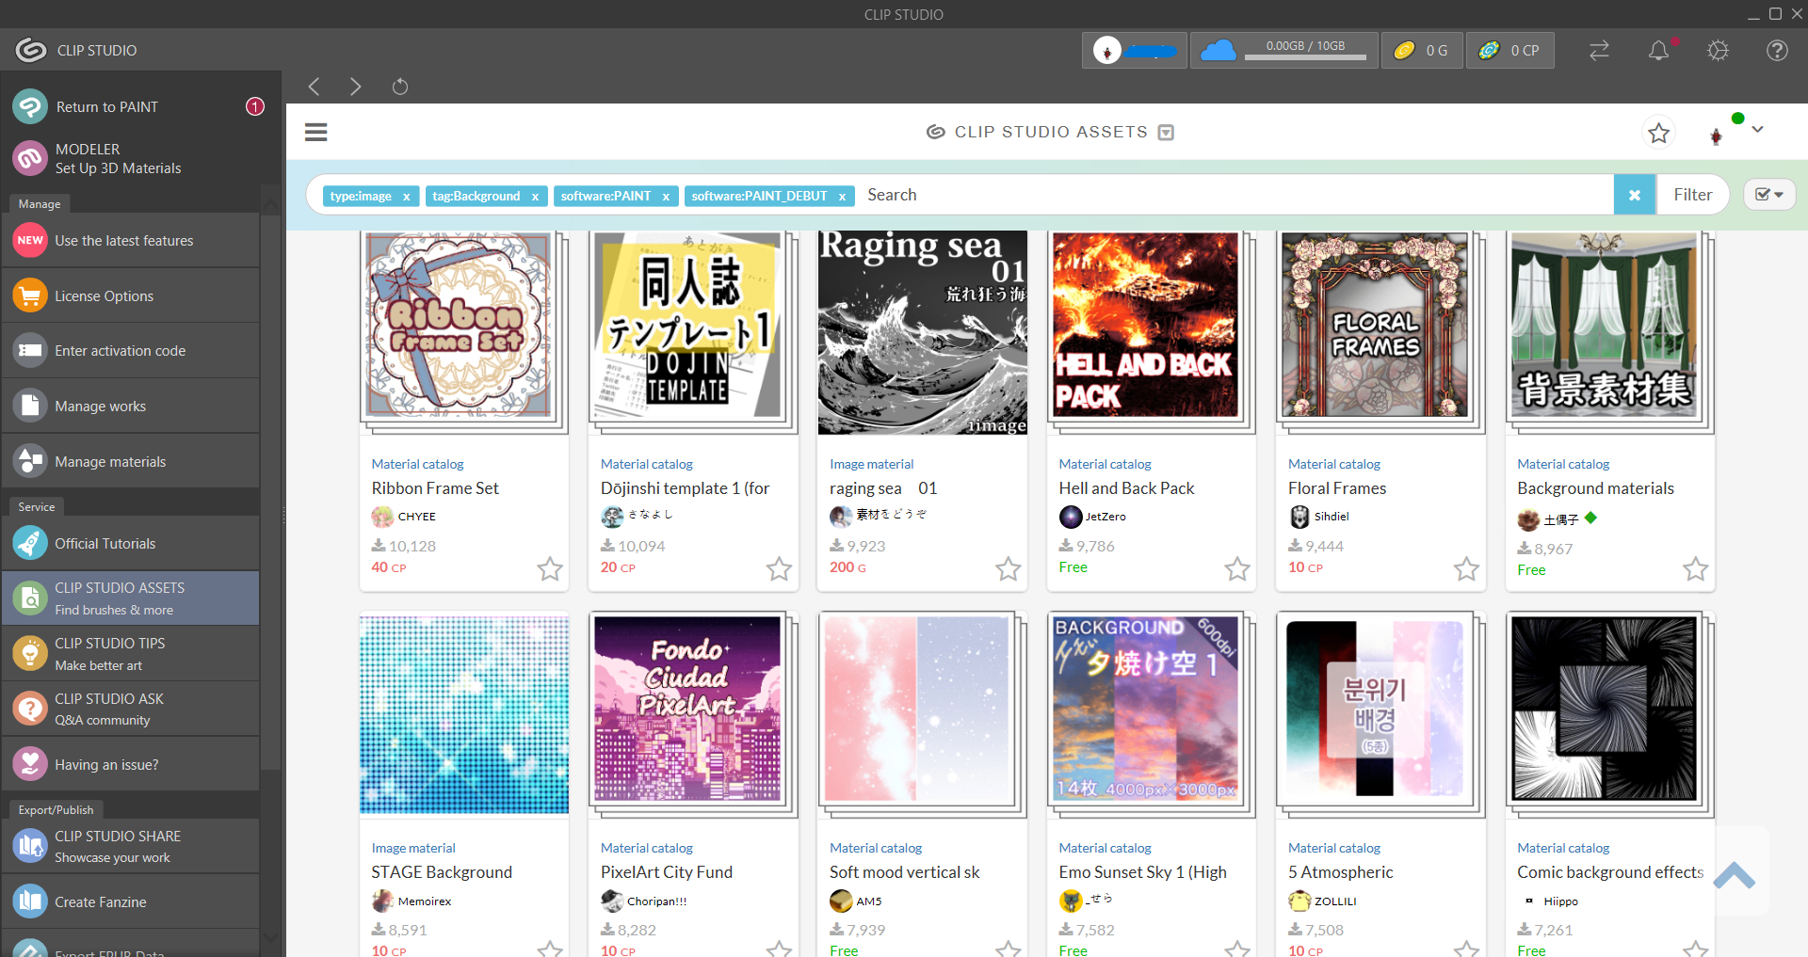Open the PixelArt City Fund thumbnail
The image size is (1808, 957).
693,715
